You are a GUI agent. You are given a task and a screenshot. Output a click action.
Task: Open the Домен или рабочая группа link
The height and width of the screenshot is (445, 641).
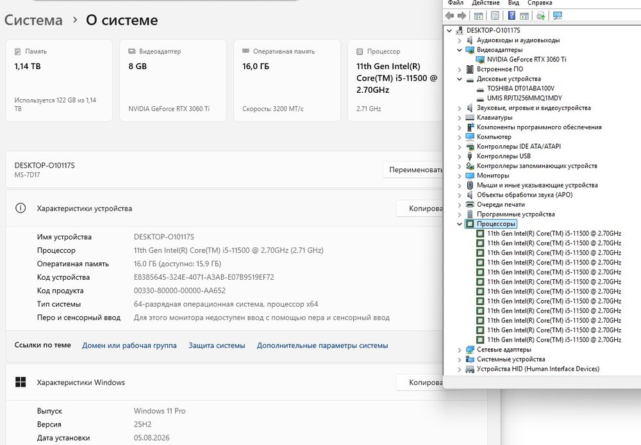[x=129, y=345]
